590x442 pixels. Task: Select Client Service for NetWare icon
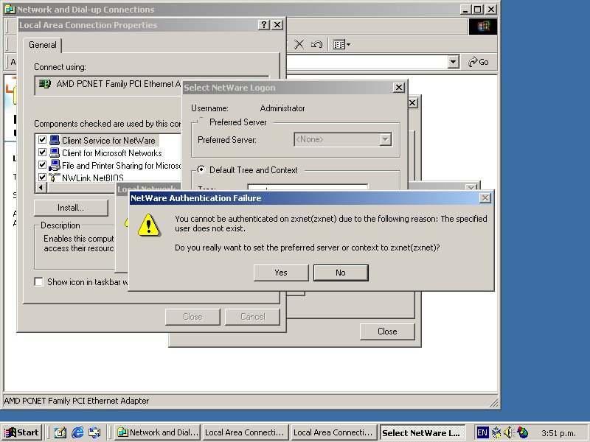[x=55, y=140]
